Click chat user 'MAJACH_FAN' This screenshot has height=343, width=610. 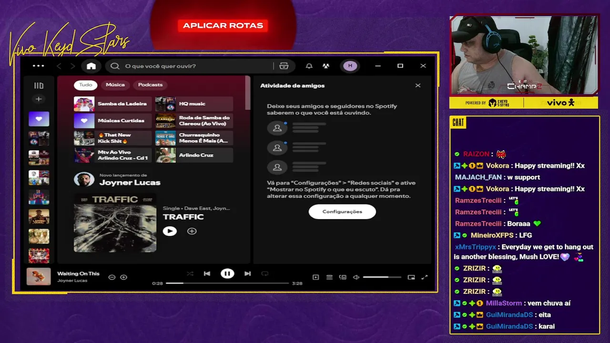(x=478, y=177)
